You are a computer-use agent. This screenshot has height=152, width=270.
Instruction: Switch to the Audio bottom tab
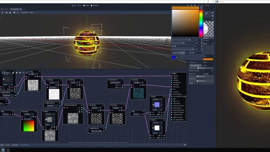coord(8,145)
